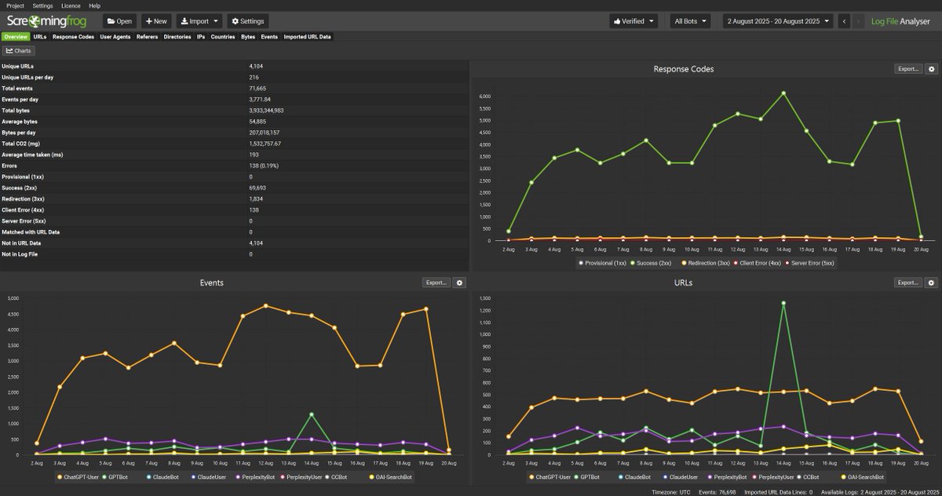942x496 pixels.
Task: Click the Charts button
Action: coord(19,50)
